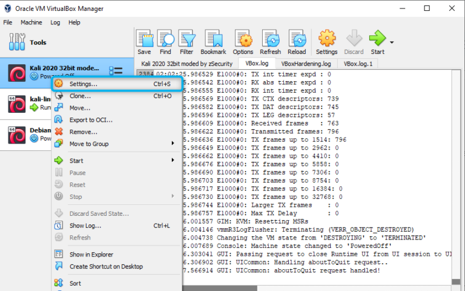Expand the Start button dropdown arrow

[392, 42]
